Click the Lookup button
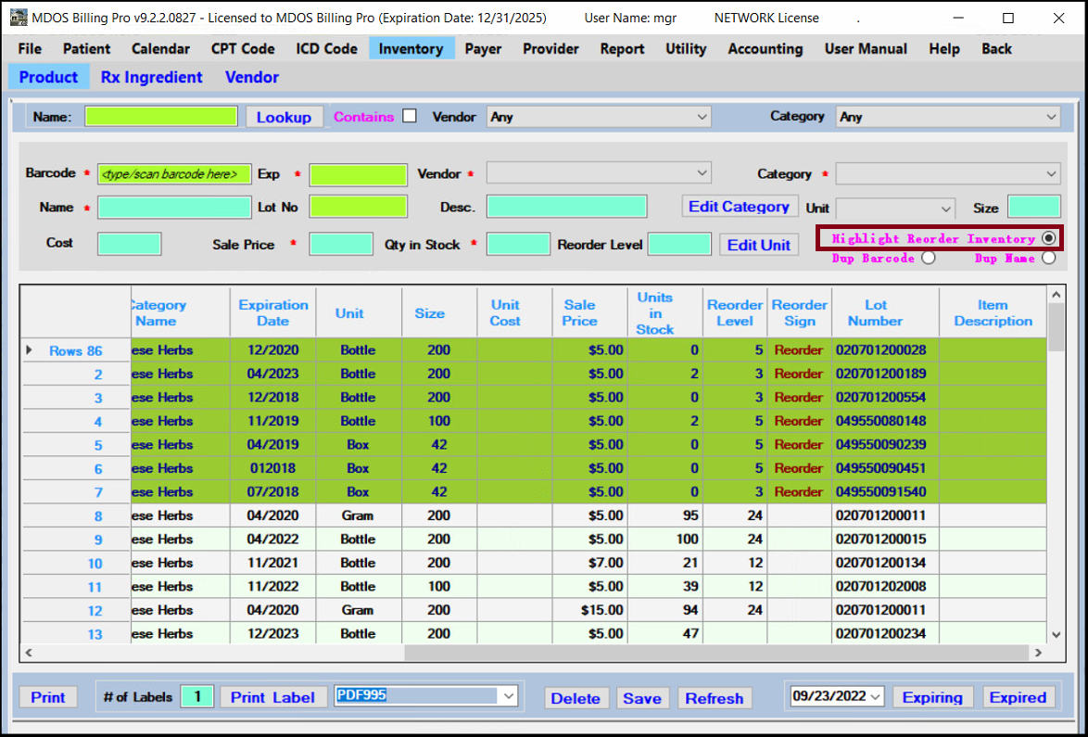Image resolution: width=1088 pixels, height=737 pixels. click(284, 117)
